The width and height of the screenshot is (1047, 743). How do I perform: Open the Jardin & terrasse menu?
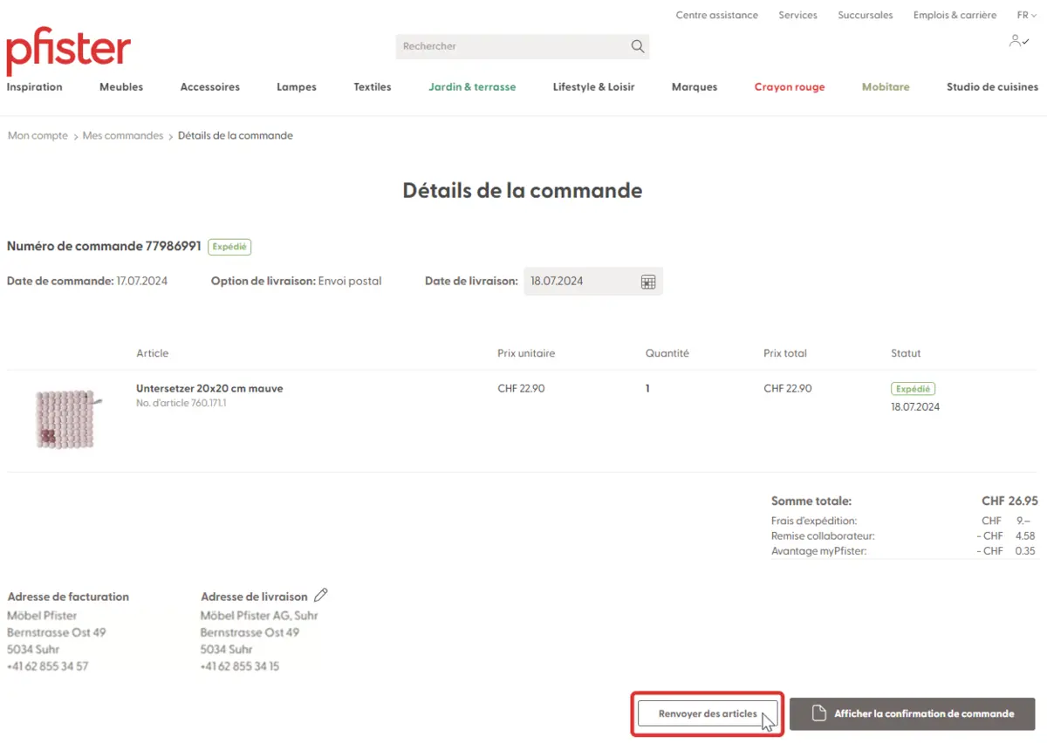472,87
